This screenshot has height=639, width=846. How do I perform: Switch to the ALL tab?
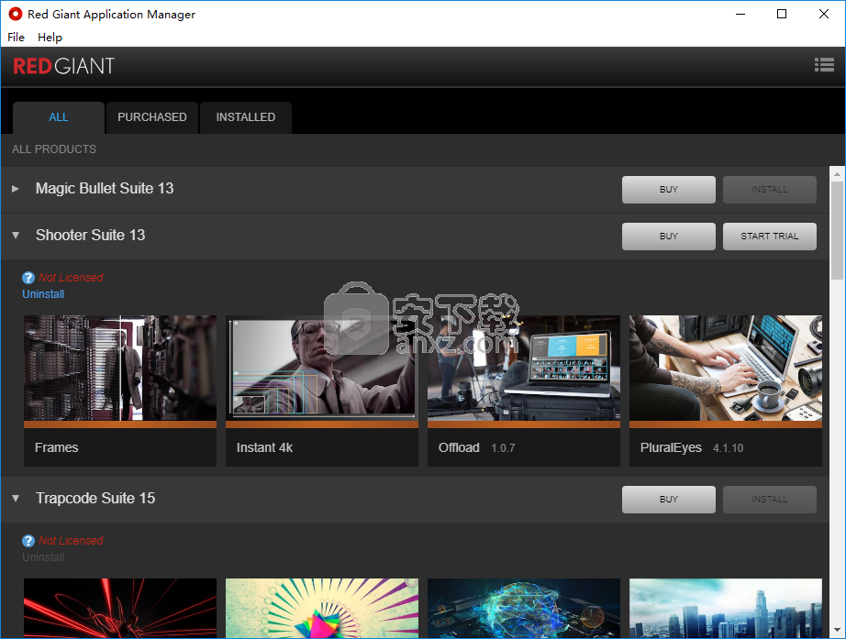point(59,117)
